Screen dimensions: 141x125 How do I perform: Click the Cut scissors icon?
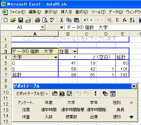pos(61,20)
